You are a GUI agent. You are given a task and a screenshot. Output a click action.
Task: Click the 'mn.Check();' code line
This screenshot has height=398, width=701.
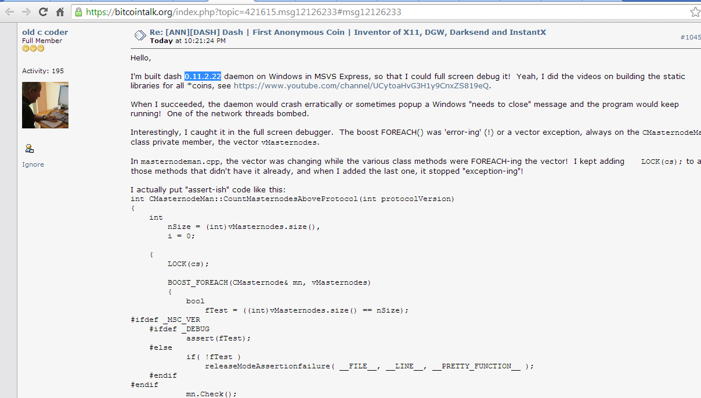click(x=212, y=394)
